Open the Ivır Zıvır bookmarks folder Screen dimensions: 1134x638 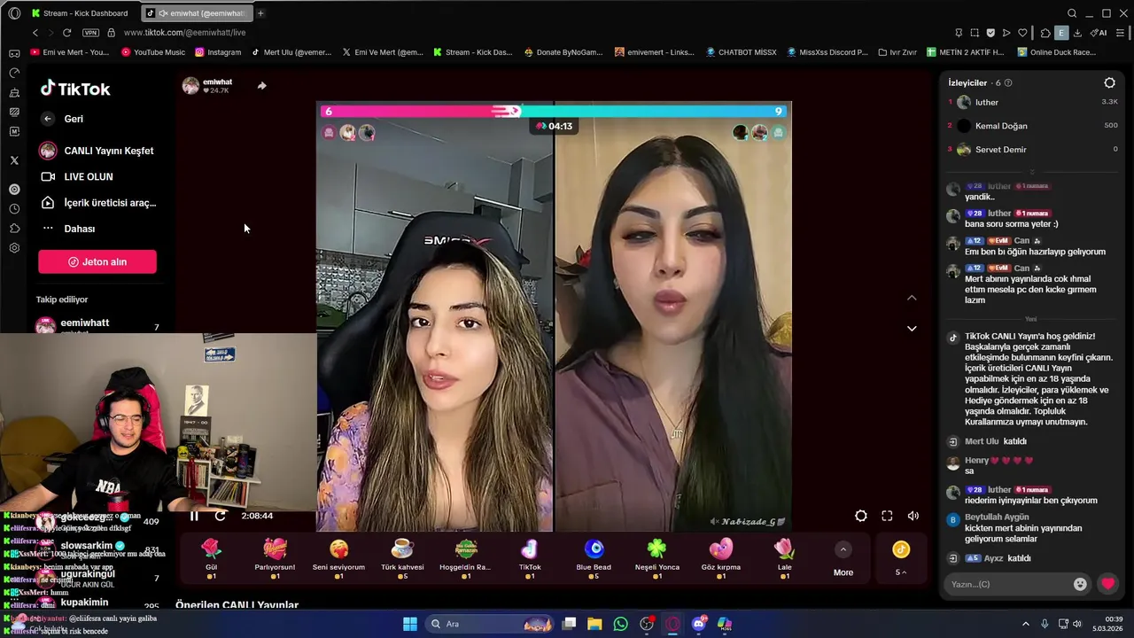point(897,52)
